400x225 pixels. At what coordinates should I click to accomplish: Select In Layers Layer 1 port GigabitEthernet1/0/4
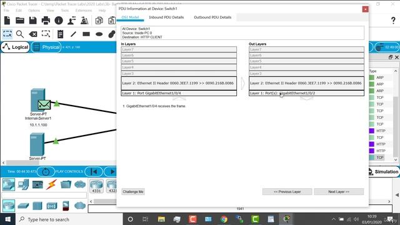coord(179,93)
